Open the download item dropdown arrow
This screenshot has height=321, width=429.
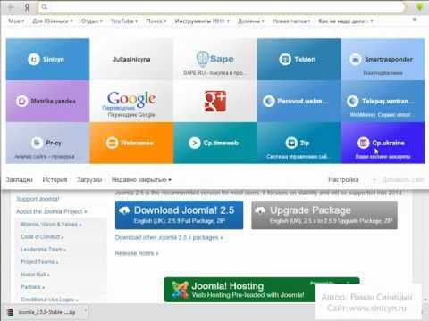point(85,311)
